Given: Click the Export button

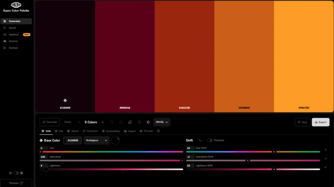Looking at the screenshot, I should coord(321,122).
